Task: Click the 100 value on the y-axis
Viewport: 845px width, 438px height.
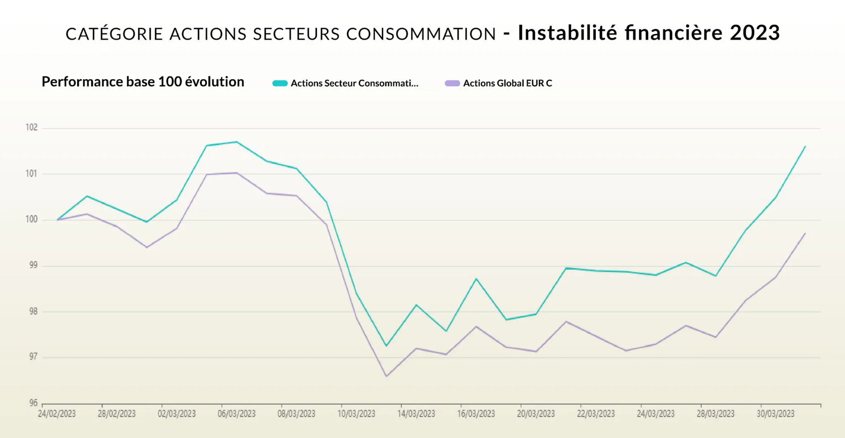Action: point(31,219)
